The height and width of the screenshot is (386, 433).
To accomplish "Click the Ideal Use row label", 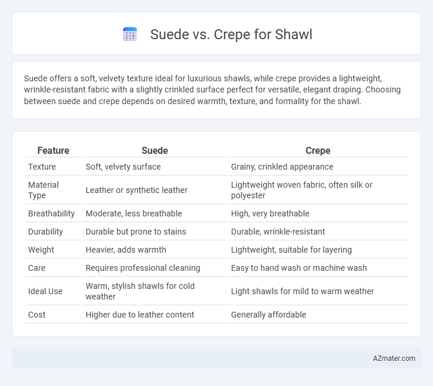I will [45, 291].
